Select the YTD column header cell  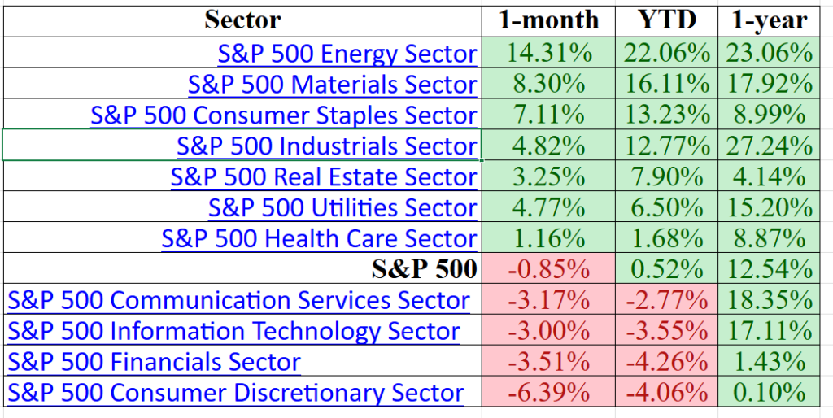pyautogui.click(x=667, y=20)
